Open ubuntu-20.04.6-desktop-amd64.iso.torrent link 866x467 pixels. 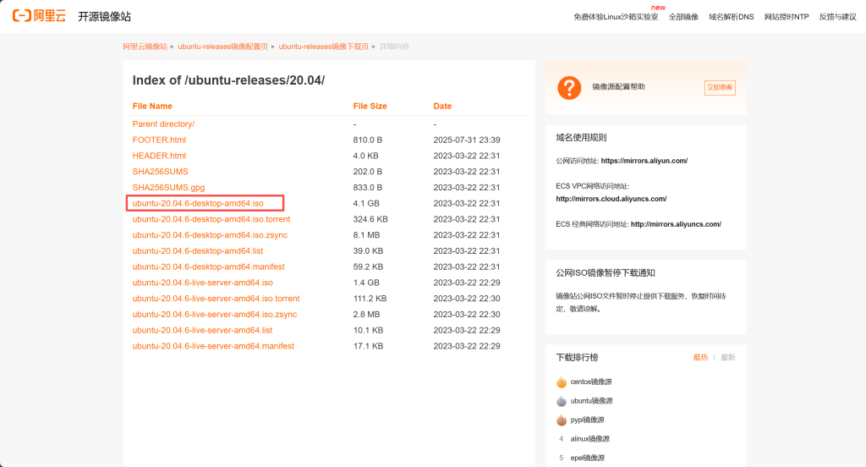[211, 219]
